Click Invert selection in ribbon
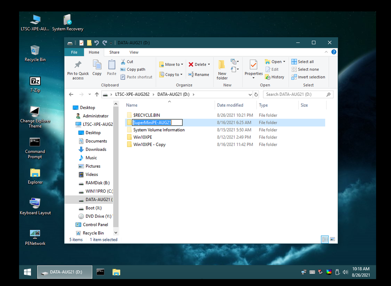Screen dimensions: 391x286 [x=308, y=77]
